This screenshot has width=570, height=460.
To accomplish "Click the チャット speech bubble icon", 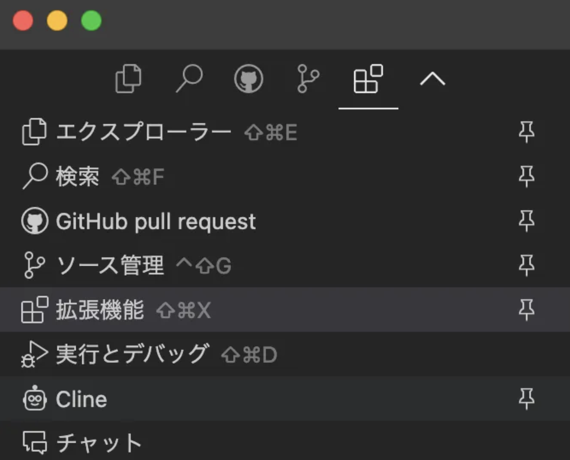I will click(x=35, y=441).
